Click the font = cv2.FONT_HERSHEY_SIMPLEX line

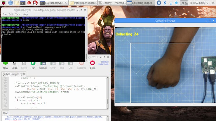point(37,83)
